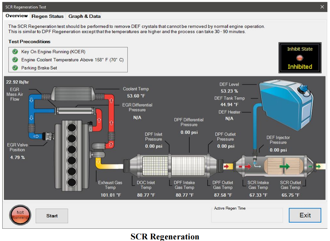Click the Inhibit State red indicator light
The height and width of the screenshot is (241, 330).
pyautogui.click(x=300, y=58)
